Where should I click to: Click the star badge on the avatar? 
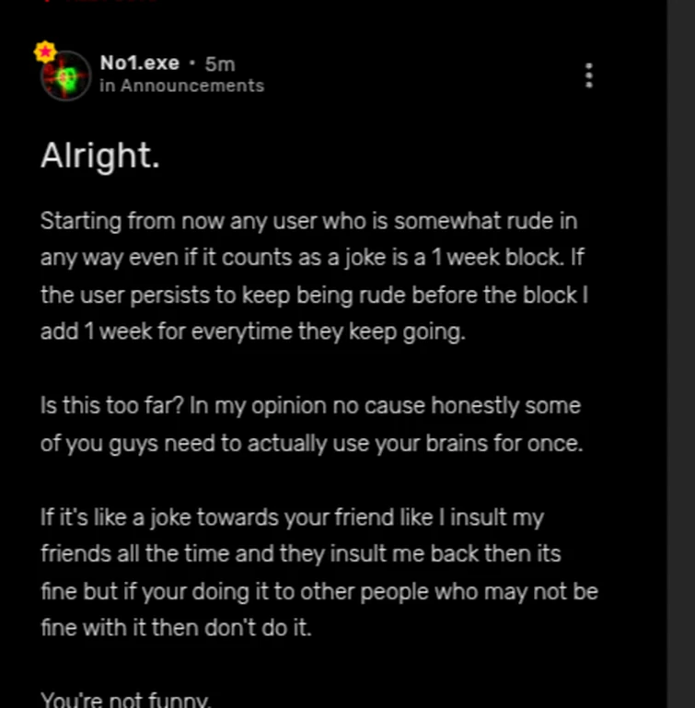pos(44,52)
